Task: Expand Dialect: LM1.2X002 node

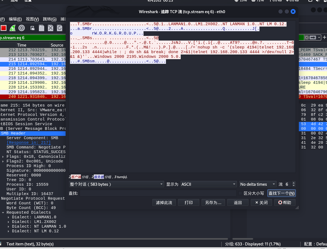Action: tap(8, 222)
